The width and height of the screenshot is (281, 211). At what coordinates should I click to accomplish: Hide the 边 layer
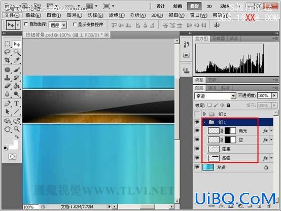coord(197,139)
